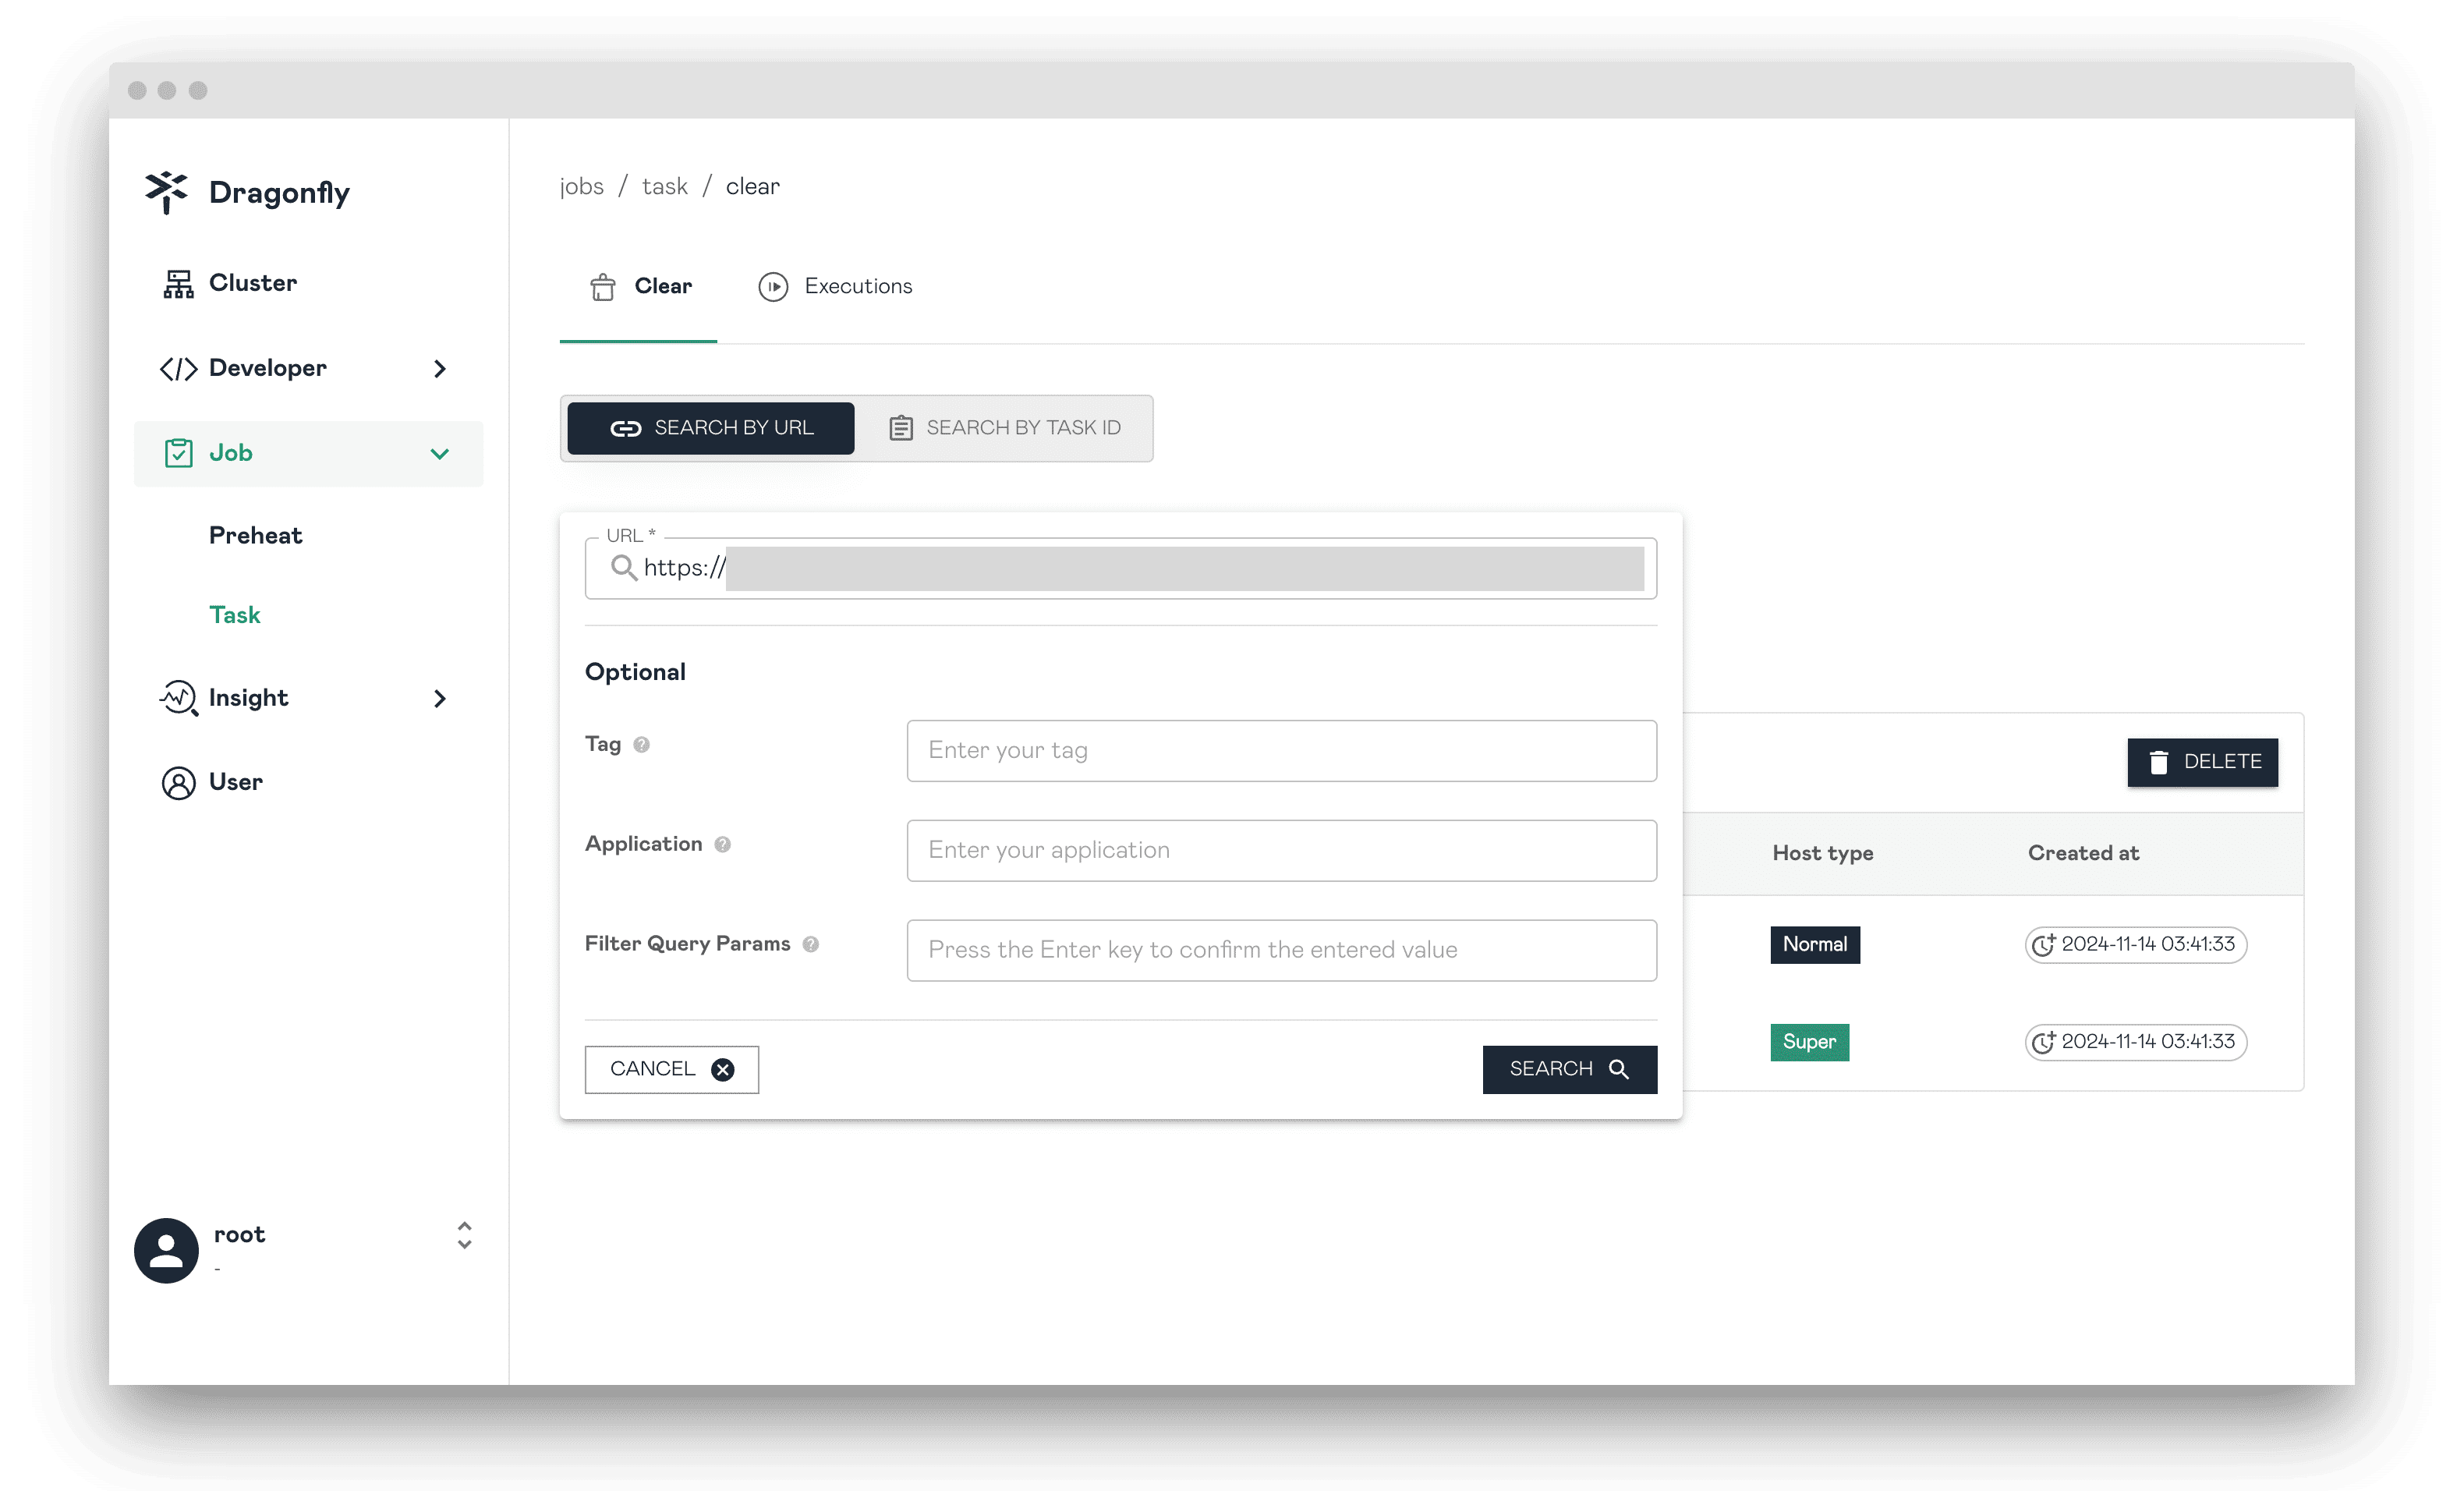Viewport: 2464px width, 1491px height.
Task: Focus the Filter Query Params input
Action: (1282, 951)
